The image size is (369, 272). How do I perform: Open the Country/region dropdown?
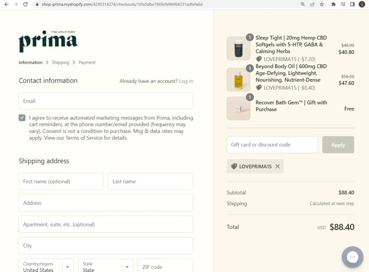coord(46,267)
